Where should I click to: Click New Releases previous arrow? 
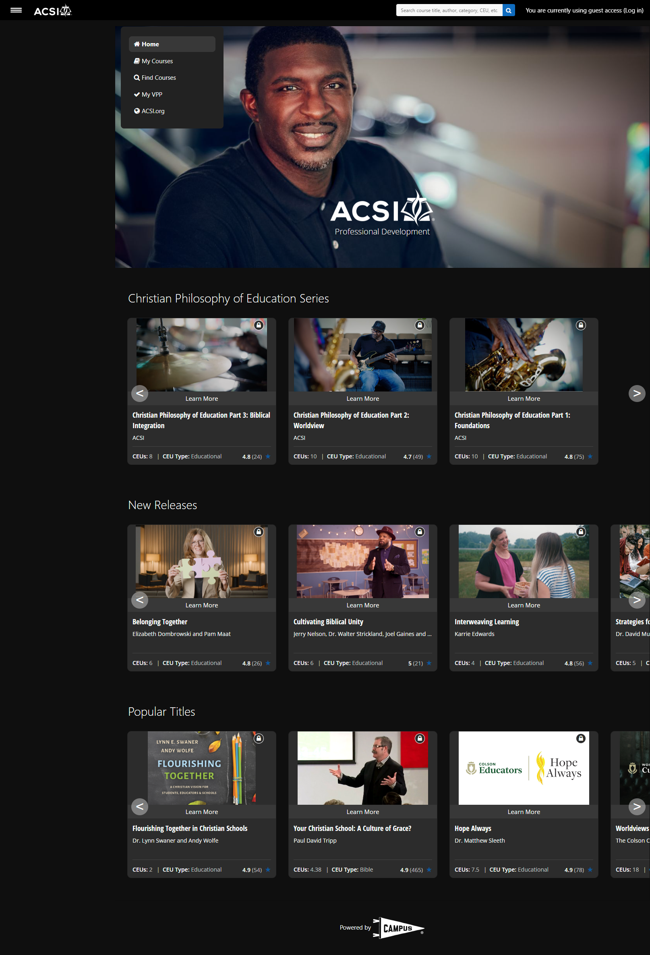[140, 600]
